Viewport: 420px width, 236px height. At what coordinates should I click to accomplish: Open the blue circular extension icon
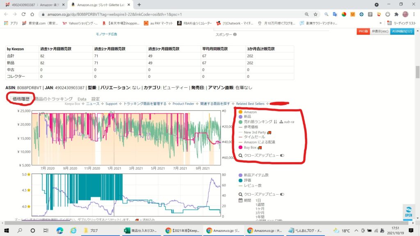[x=361, y=14]
